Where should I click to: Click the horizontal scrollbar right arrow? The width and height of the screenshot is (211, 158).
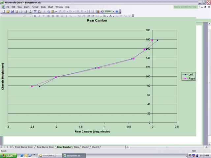pos(206,147)
